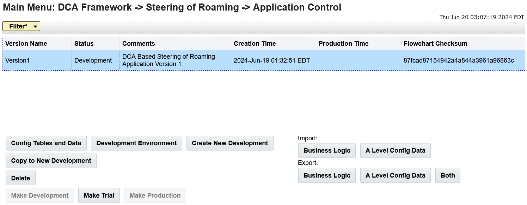The height and width of the screenshot is (205, 527).
Task: Click Create New Development
Action: 230,143
